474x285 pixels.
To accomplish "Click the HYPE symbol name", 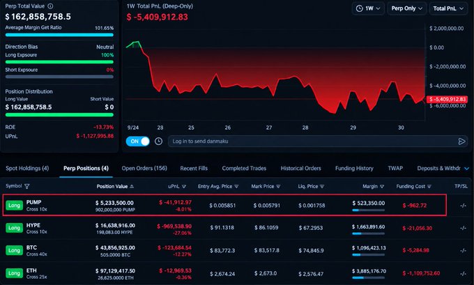I will (33, 225).
